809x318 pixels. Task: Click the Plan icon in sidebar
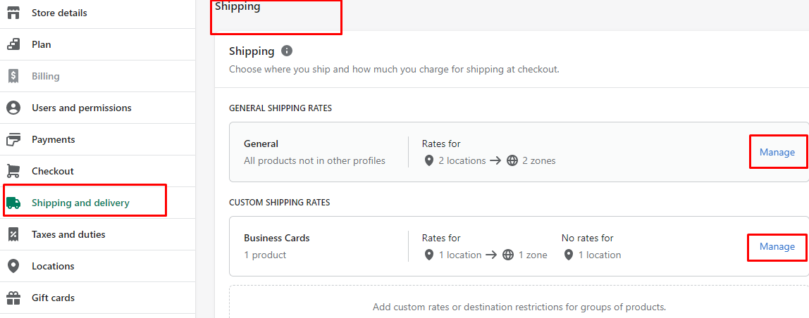pos(13,44)
